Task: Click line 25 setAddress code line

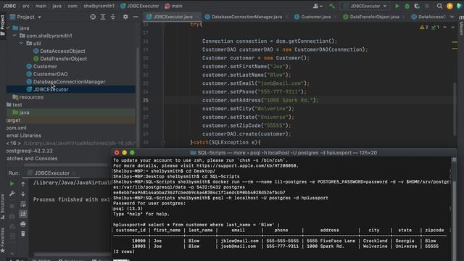Action: (260, 100)
